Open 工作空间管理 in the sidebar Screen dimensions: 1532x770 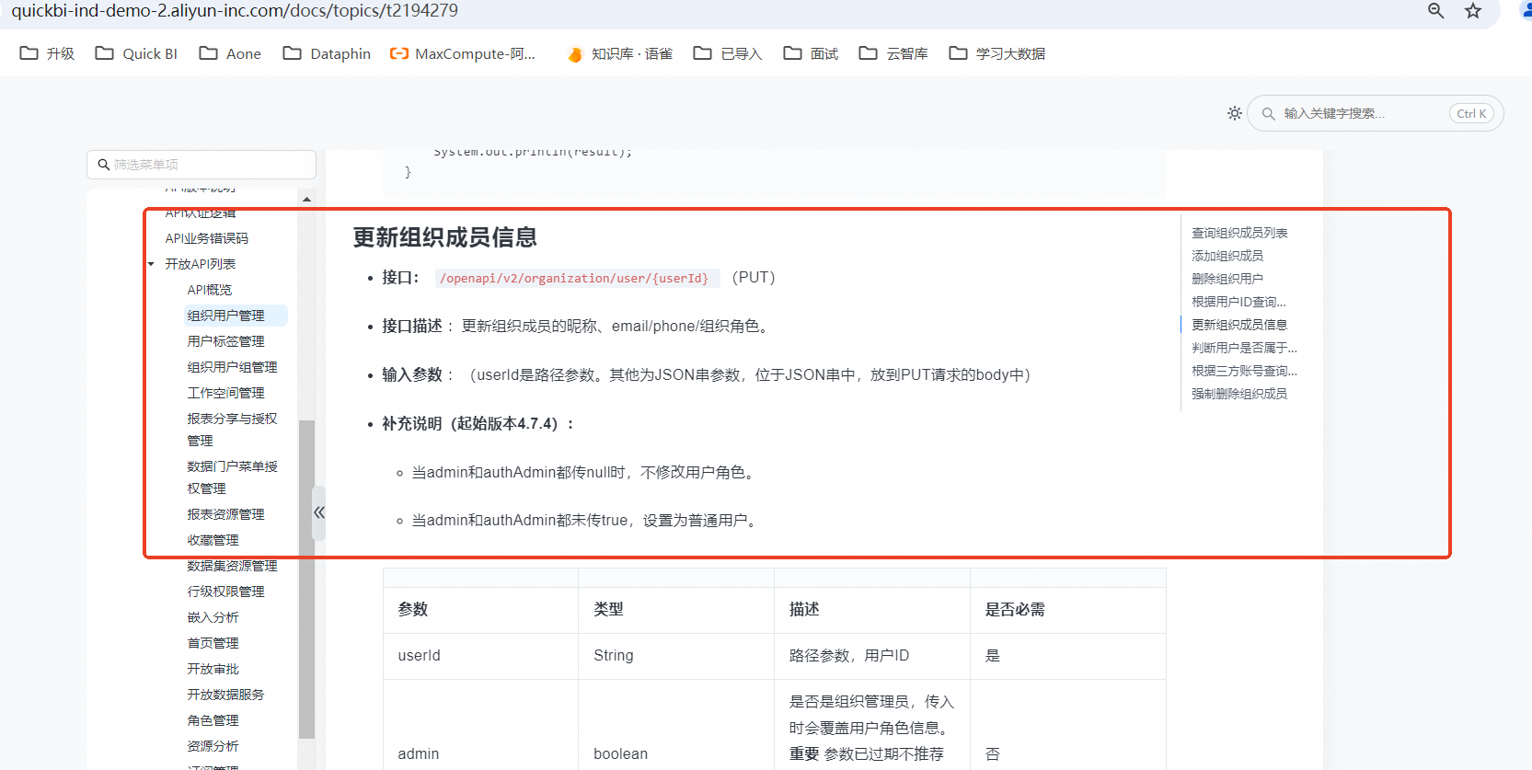(x=225, y=393)
